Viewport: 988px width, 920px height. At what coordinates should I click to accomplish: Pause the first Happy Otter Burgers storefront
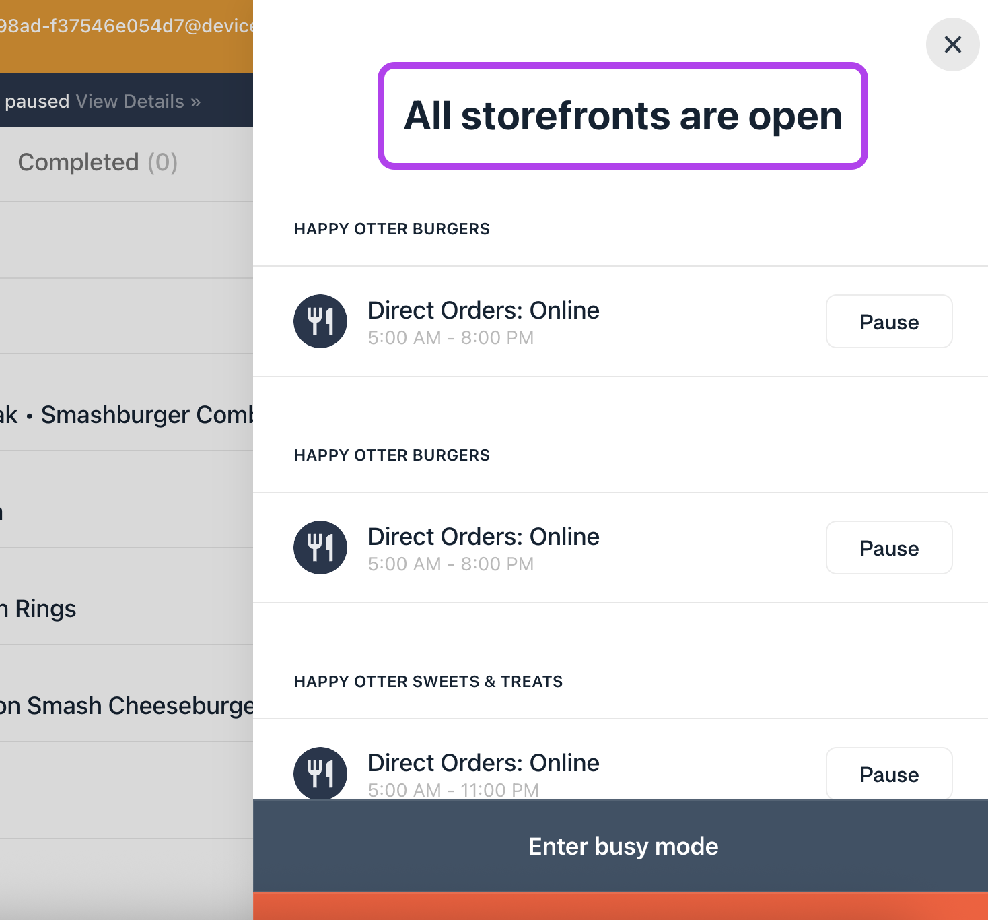click(888, 322)
